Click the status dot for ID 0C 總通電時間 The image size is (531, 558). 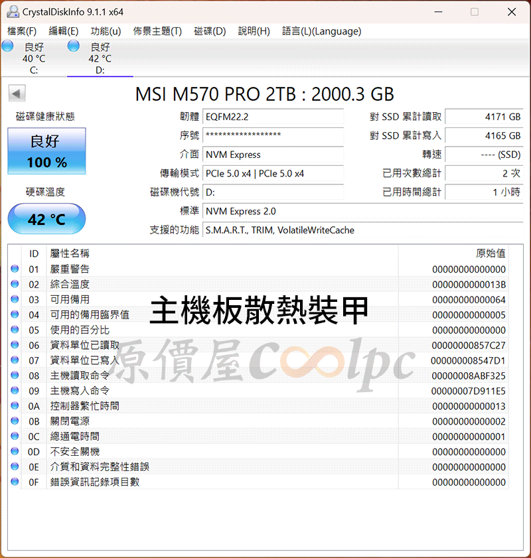coord(15,436)
